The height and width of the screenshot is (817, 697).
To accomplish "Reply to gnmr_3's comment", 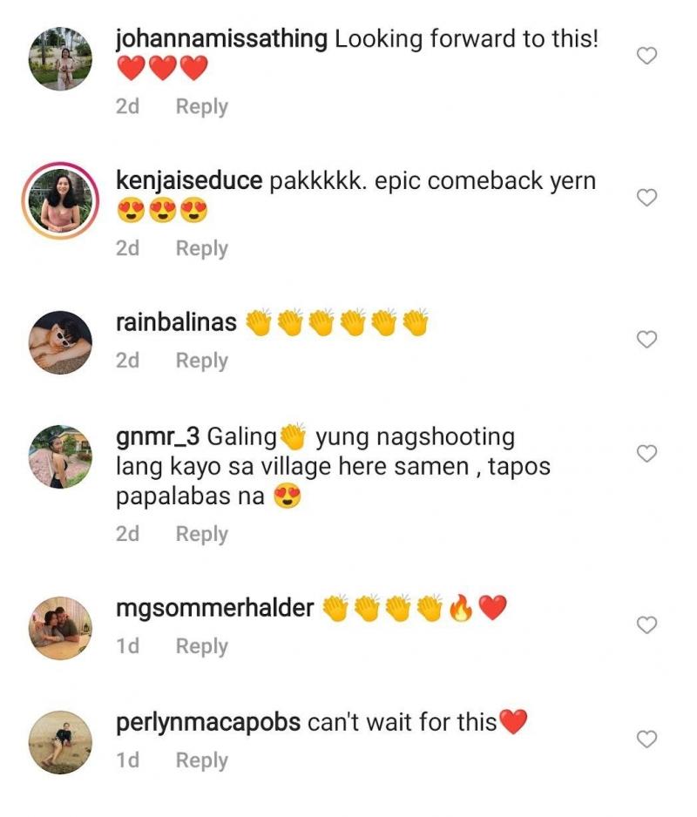I will (201, 534).
